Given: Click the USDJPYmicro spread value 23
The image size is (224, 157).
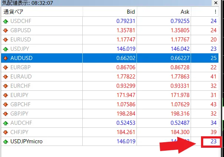Looking at the screenshot, I should click(213, 141).
